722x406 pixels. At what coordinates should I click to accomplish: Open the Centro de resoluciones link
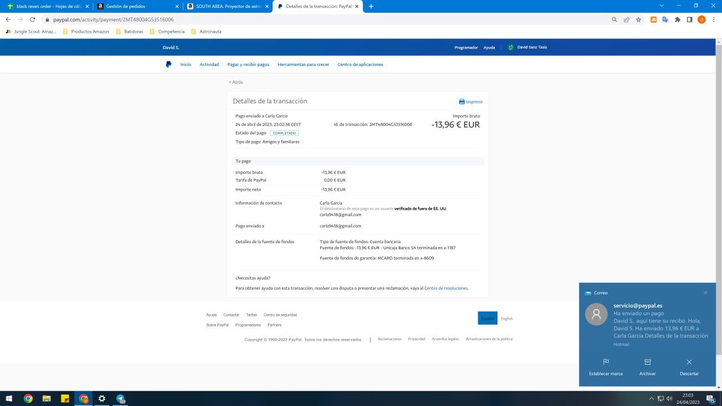click(x=446, y=288)
